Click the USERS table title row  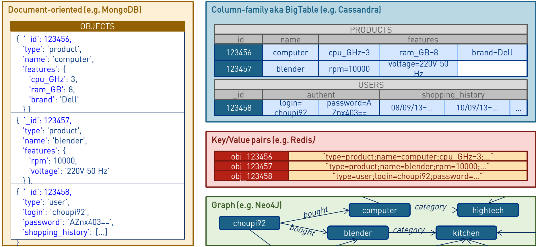(x=370, y=85)
